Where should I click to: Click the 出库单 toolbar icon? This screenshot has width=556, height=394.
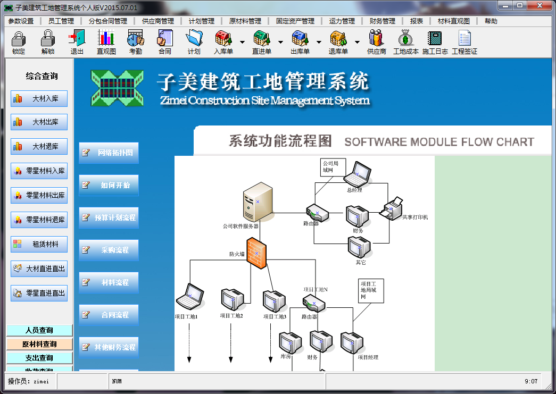[300, 42]
